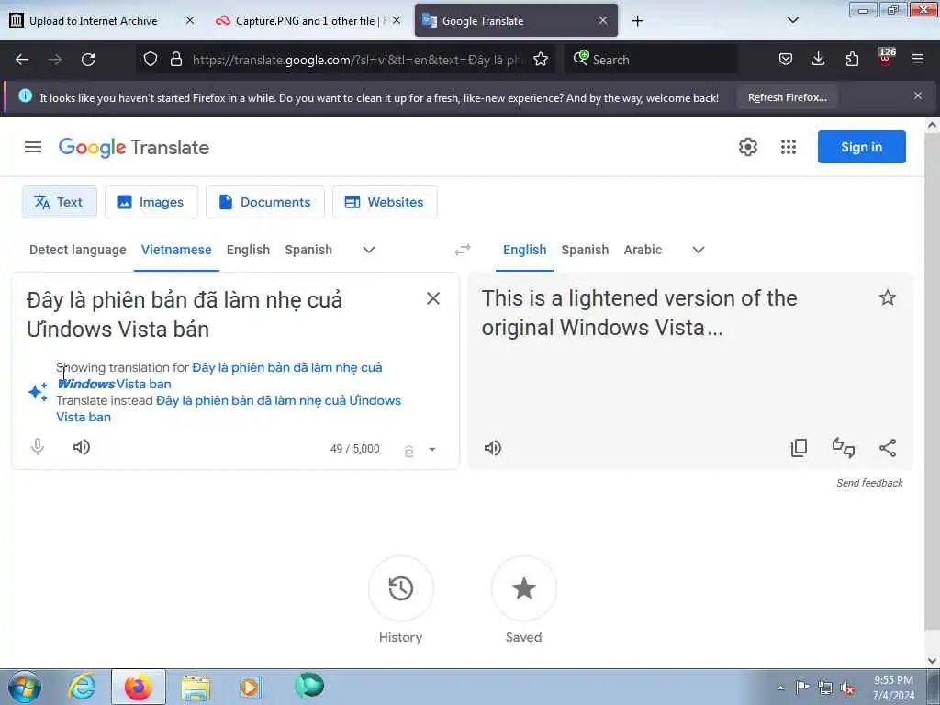Switch to Text translation mode
The width and height of the screenshot is (940, 705).
[x=60, y=202]
